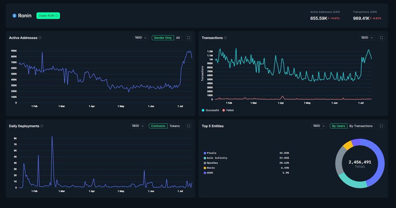Click the 969.41K transactions value

coord(361,18)
